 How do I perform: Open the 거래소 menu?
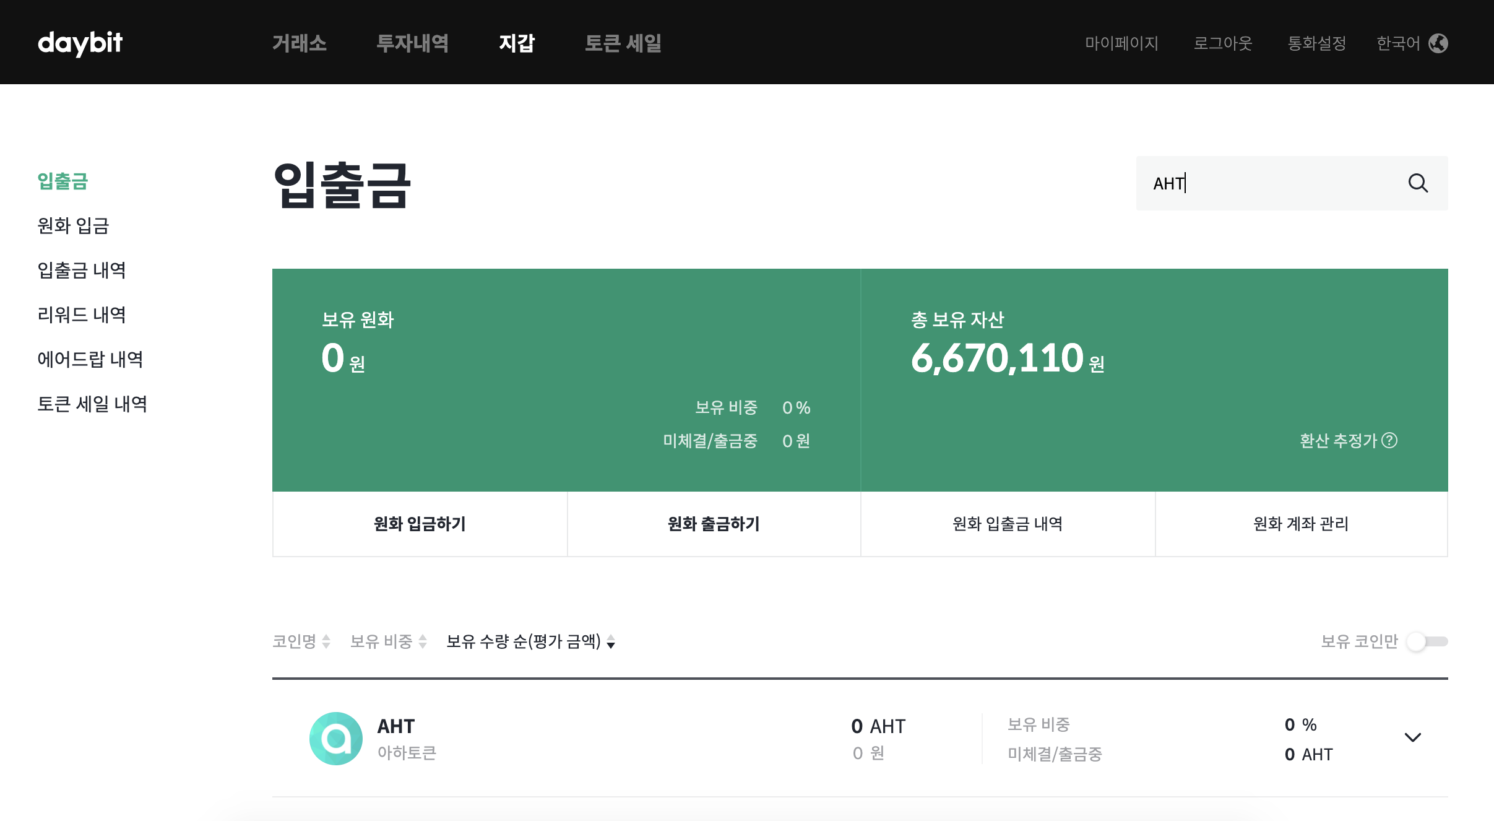point(300,43)
